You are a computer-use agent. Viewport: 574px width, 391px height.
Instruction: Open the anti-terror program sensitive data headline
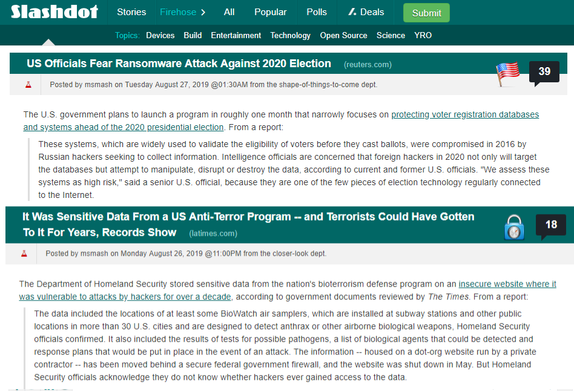click(248, 225)
